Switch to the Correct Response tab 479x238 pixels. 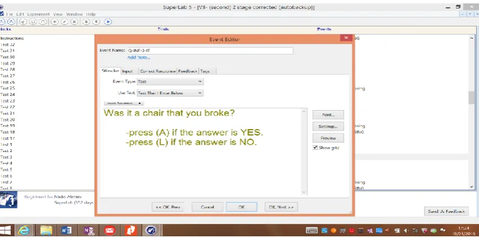(158, 71)
